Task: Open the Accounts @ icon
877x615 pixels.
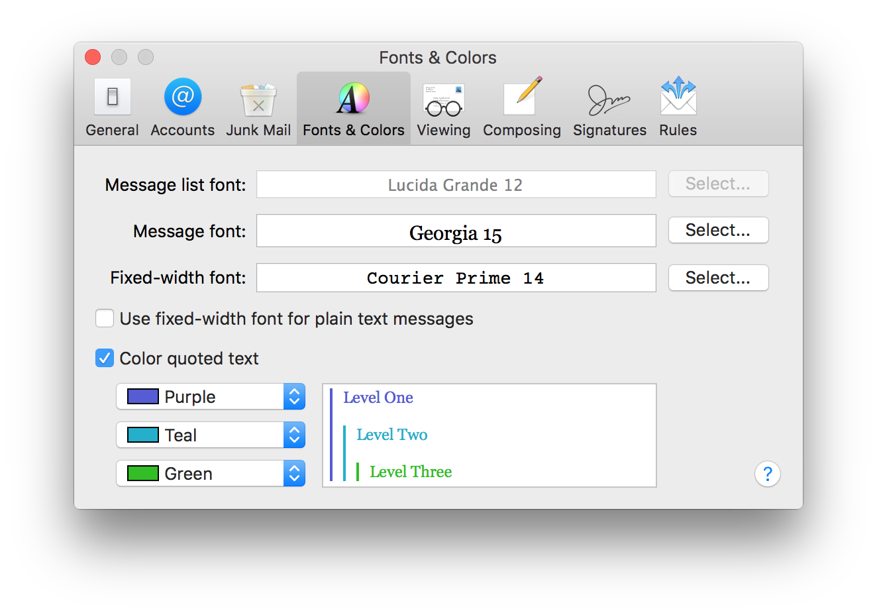Action: [x=183, y=97]
